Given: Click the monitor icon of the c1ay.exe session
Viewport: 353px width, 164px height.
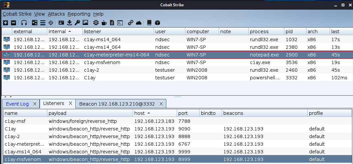Looking at the screenshot, I should (x=7, y=62).
